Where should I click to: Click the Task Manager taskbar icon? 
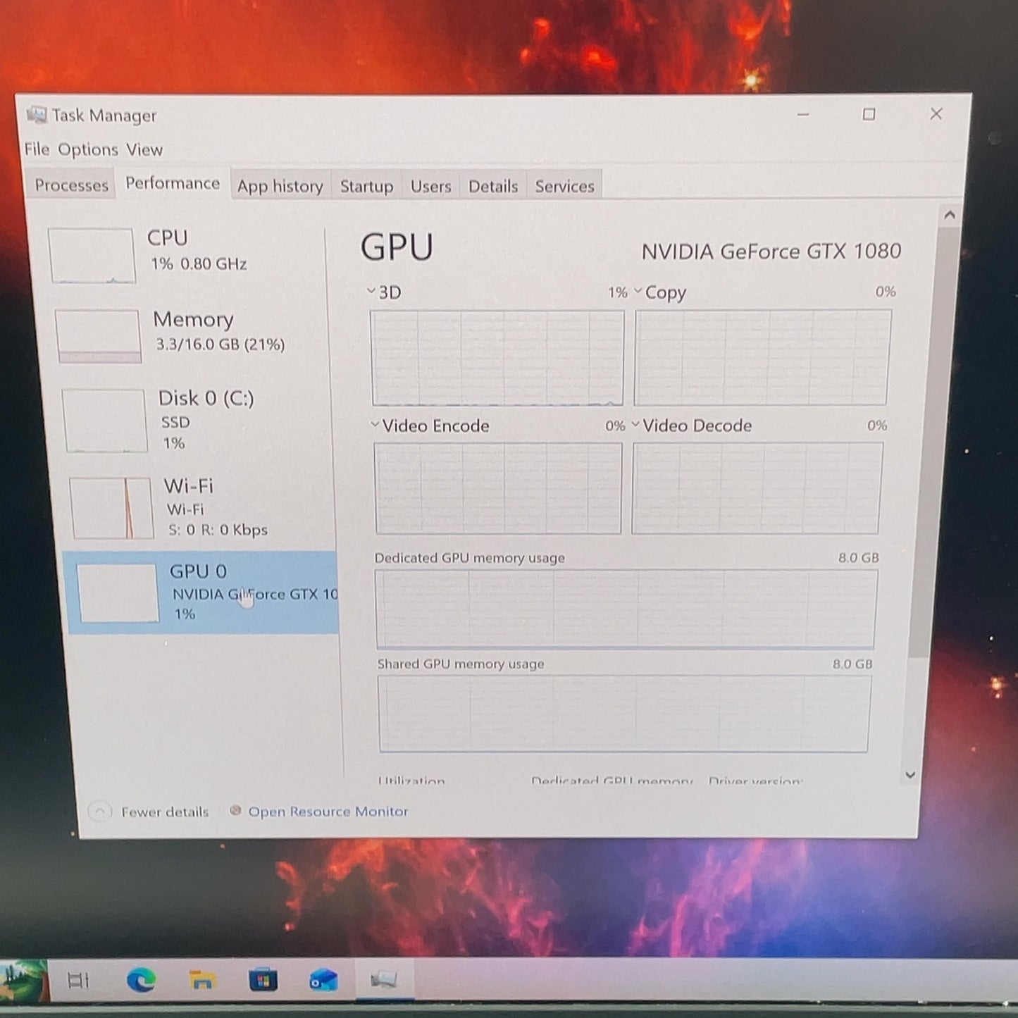coord(384,979)
